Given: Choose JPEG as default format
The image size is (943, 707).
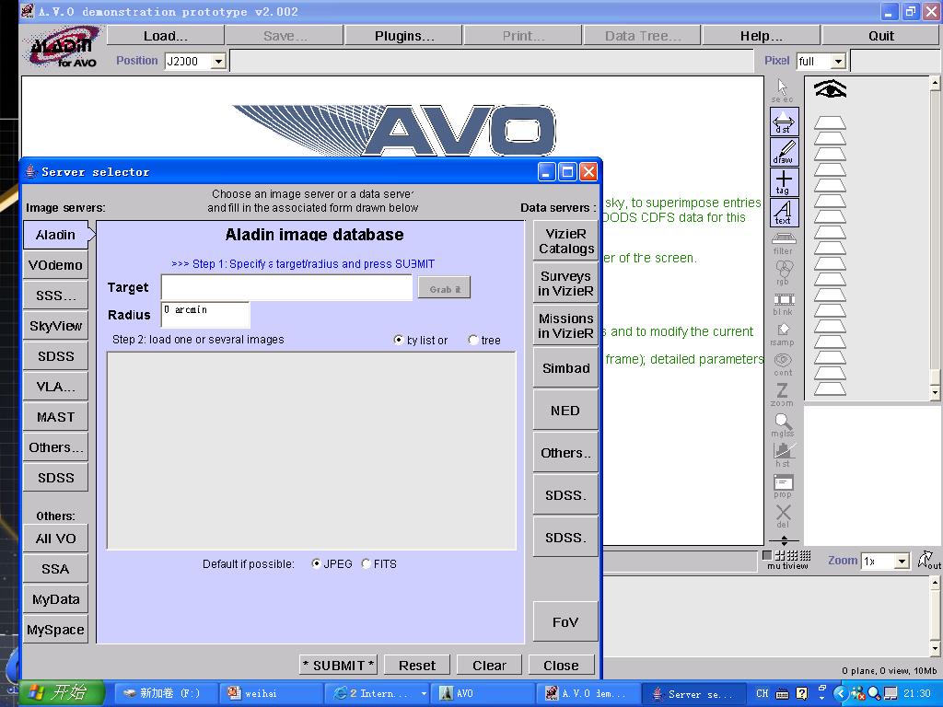Looking at the screenshot, I should tap(316, 564).
